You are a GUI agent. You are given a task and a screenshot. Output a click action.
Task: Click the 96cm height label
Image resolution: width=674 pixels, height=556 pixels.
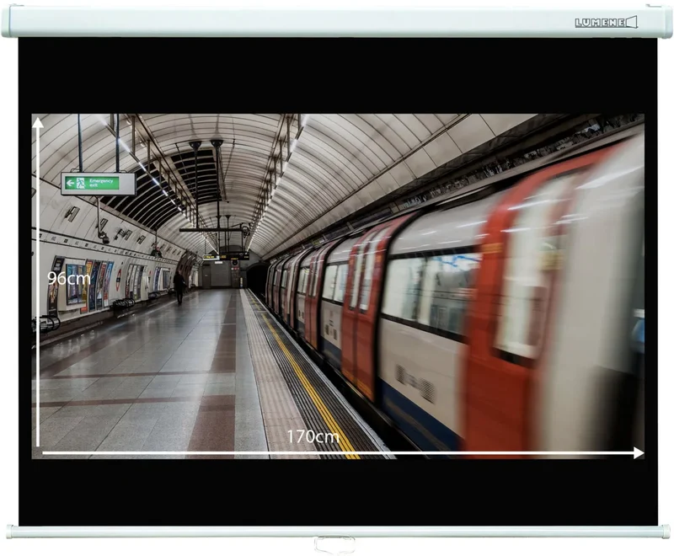[x=69, y=279]
